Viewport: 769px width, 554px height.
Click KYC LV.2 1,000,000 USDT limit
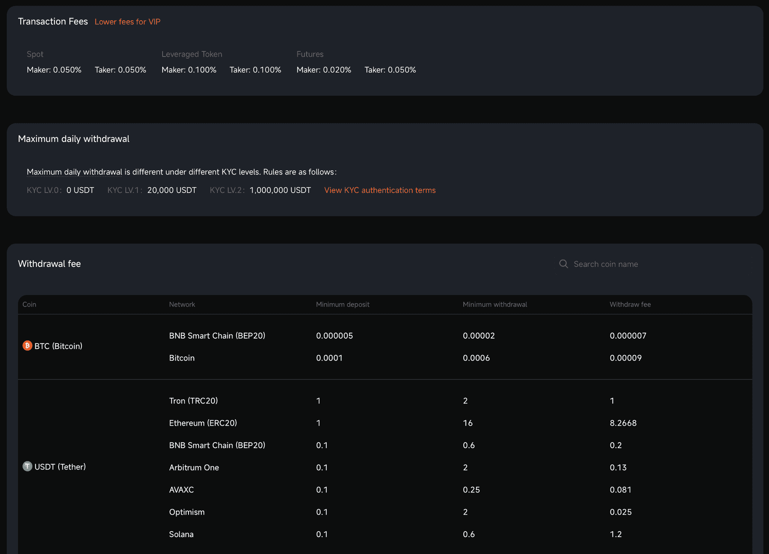click(260, 190)
